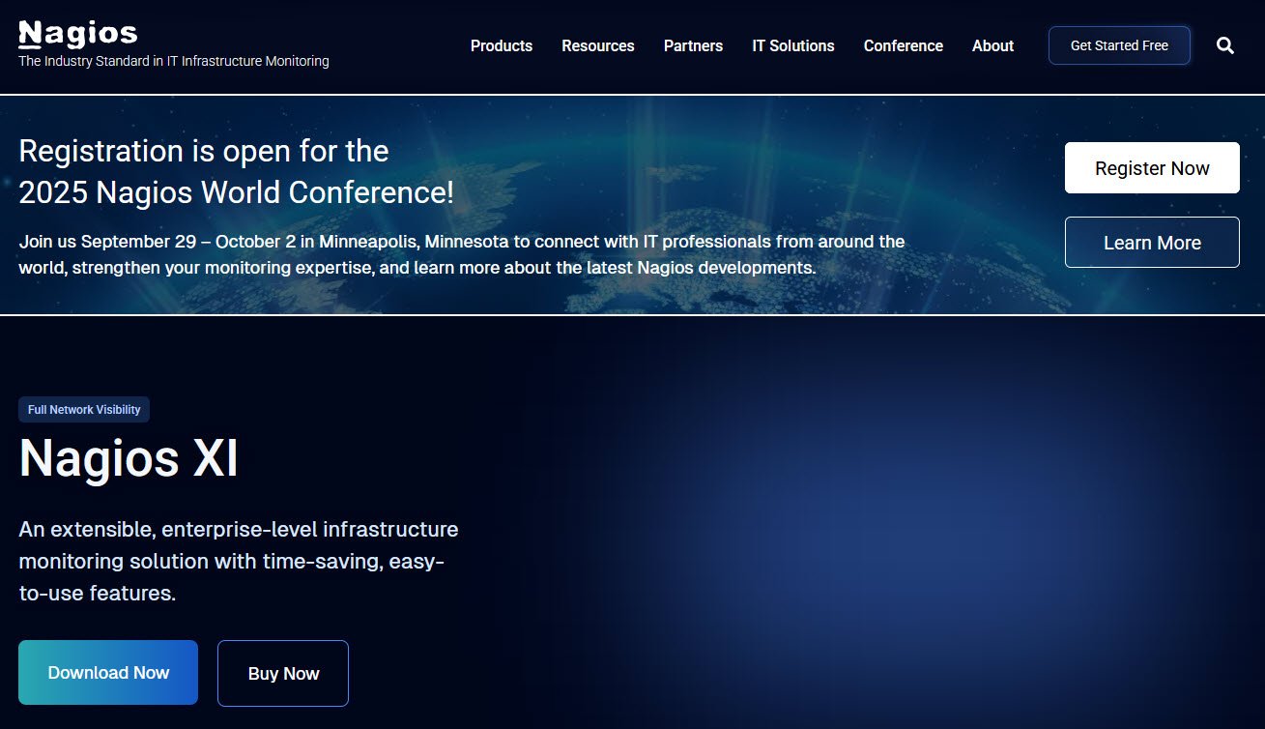Viewport: 1265px width, 729px height.
Task: Click the Nagios XI heading
Action: (129, 458)
